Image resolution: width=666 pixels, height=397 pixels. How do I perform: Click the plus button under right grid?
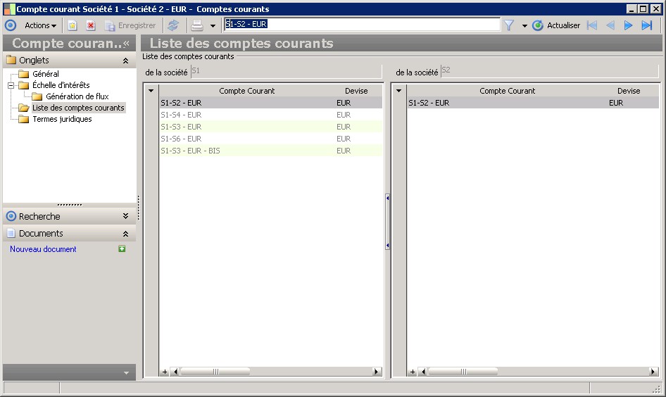(x=413, y=372)
